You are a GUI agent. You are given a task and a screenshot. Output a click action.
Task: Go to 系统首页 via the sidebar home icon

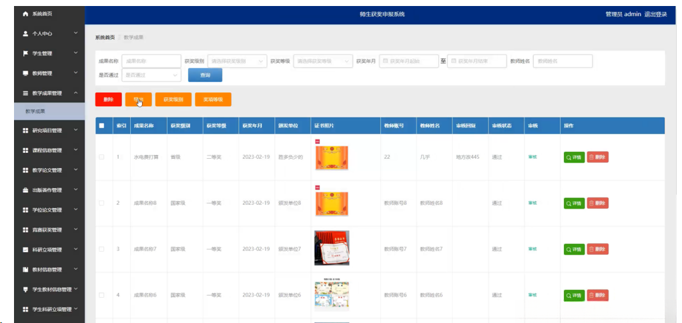pos(25,14)
